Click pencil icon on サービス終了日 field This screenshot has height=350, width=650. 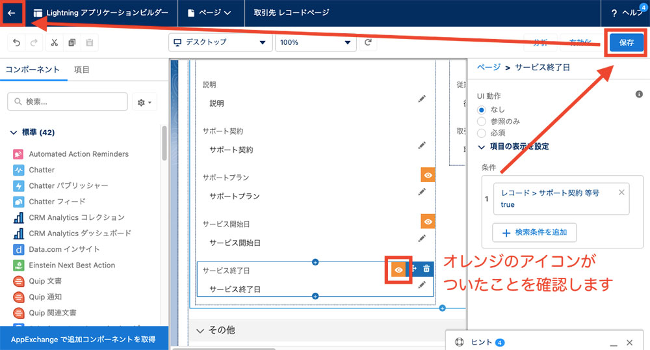(x=422, y=285)
